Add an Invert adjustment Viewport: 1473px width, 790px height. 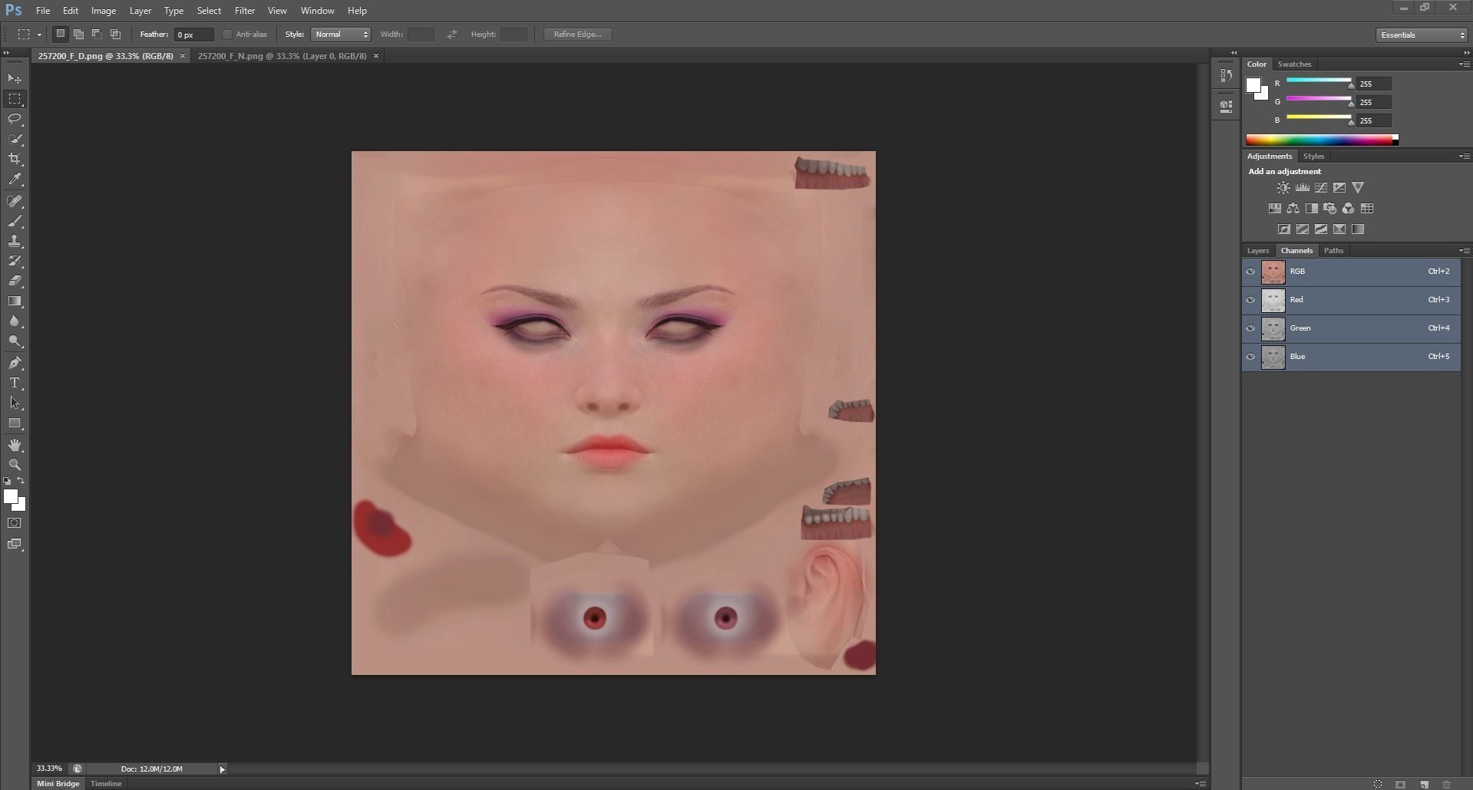(x=1283, y=229)
